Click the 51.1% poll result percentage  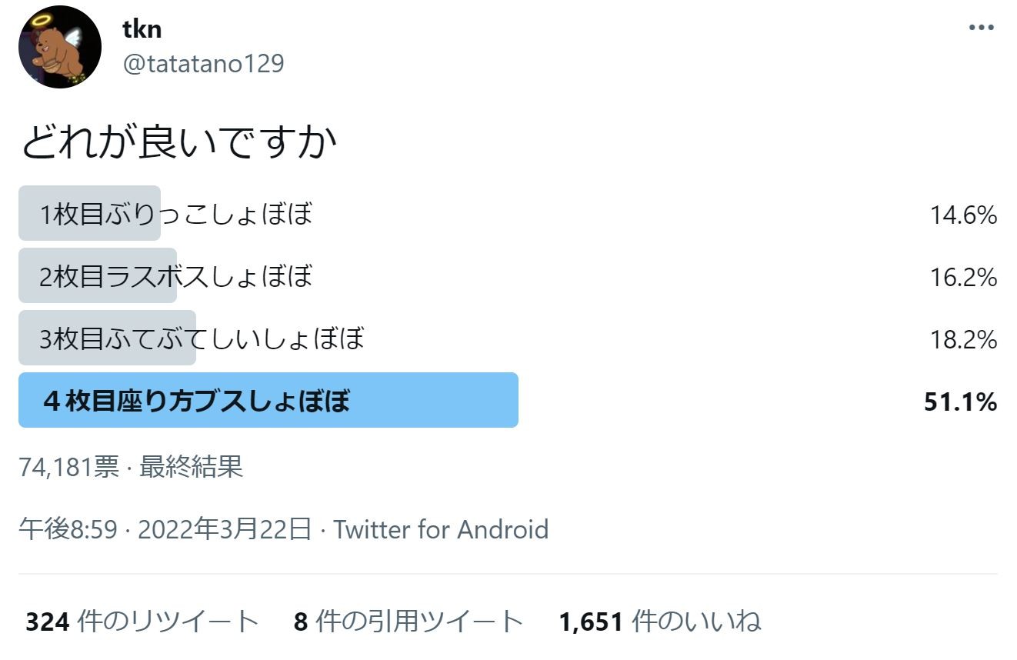pos(960,402)
